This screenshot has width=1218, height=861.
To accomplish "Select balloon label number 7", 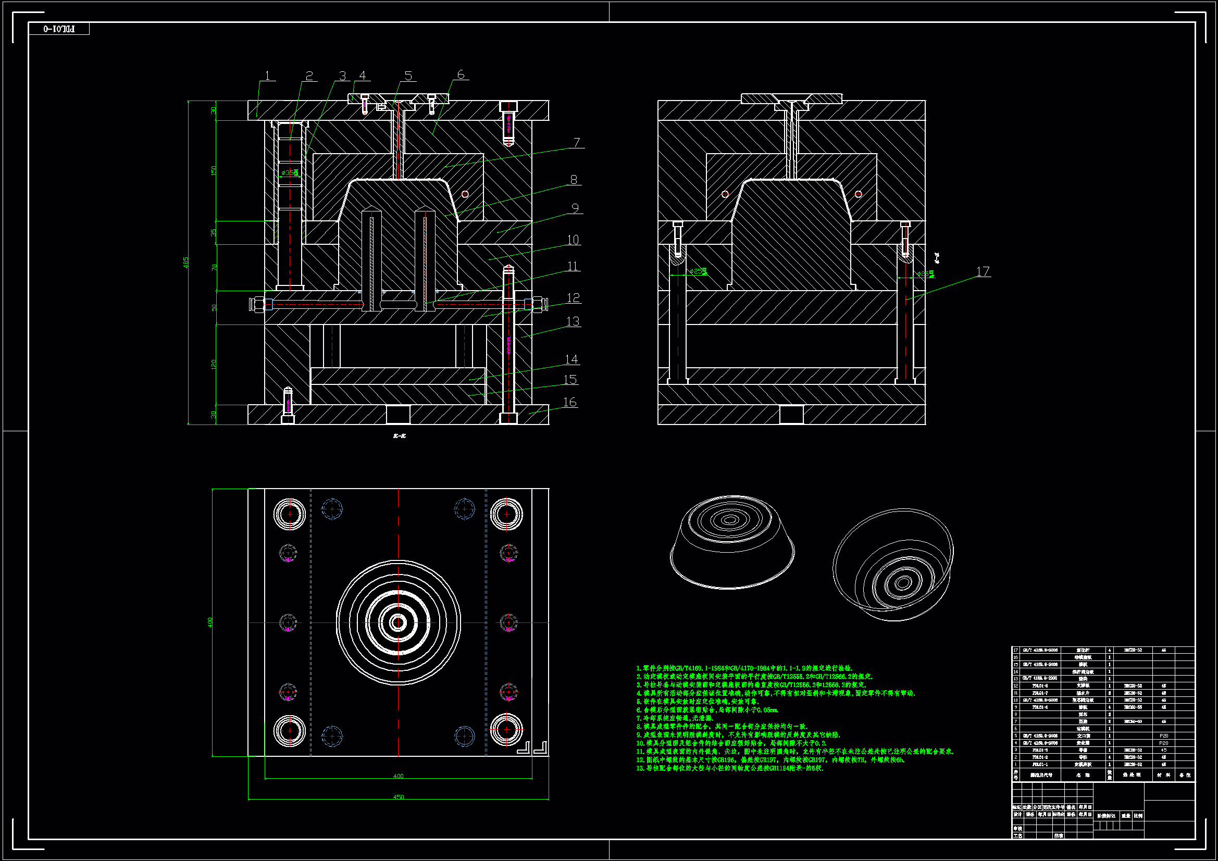I will point(577,143).
